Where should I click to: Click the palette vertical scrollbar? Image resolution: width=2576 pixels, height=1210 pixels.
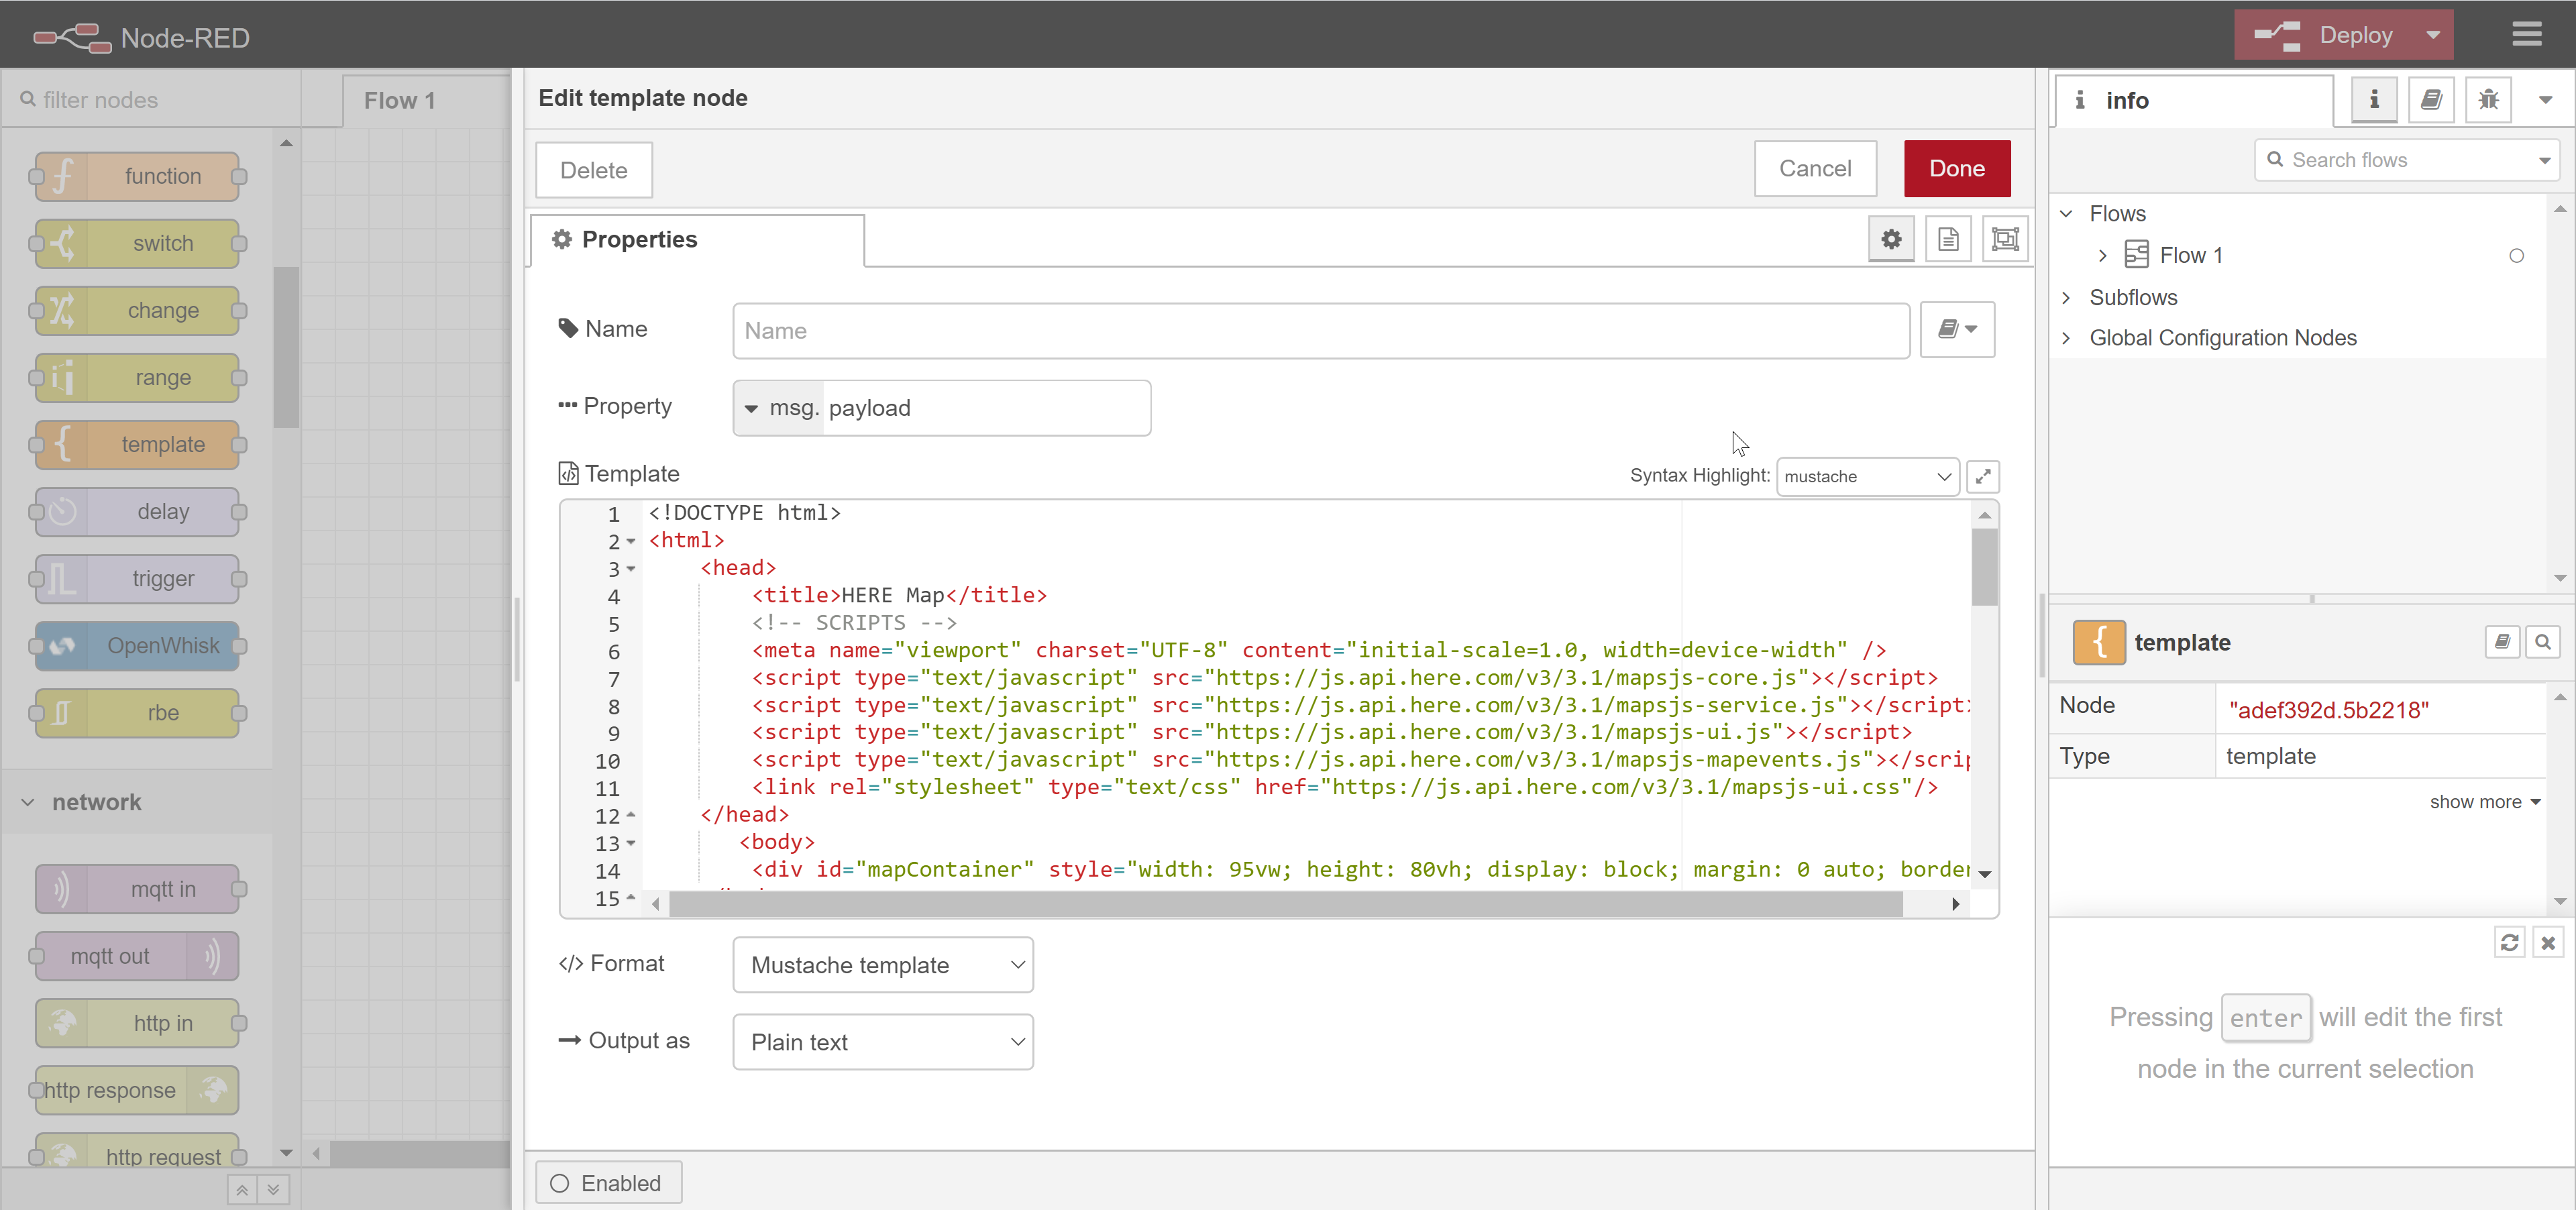tap(286, 346)
